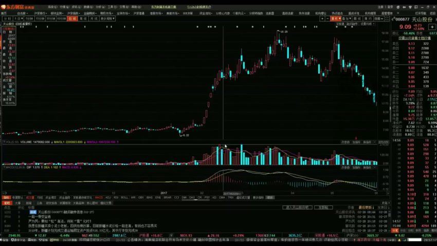437x246 pixels.
Task: Add stock with plus button beside price
Action: pyautogui.click(x=432, y=27)
